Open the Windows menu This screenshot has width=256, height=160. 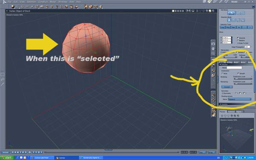point(63,2)
